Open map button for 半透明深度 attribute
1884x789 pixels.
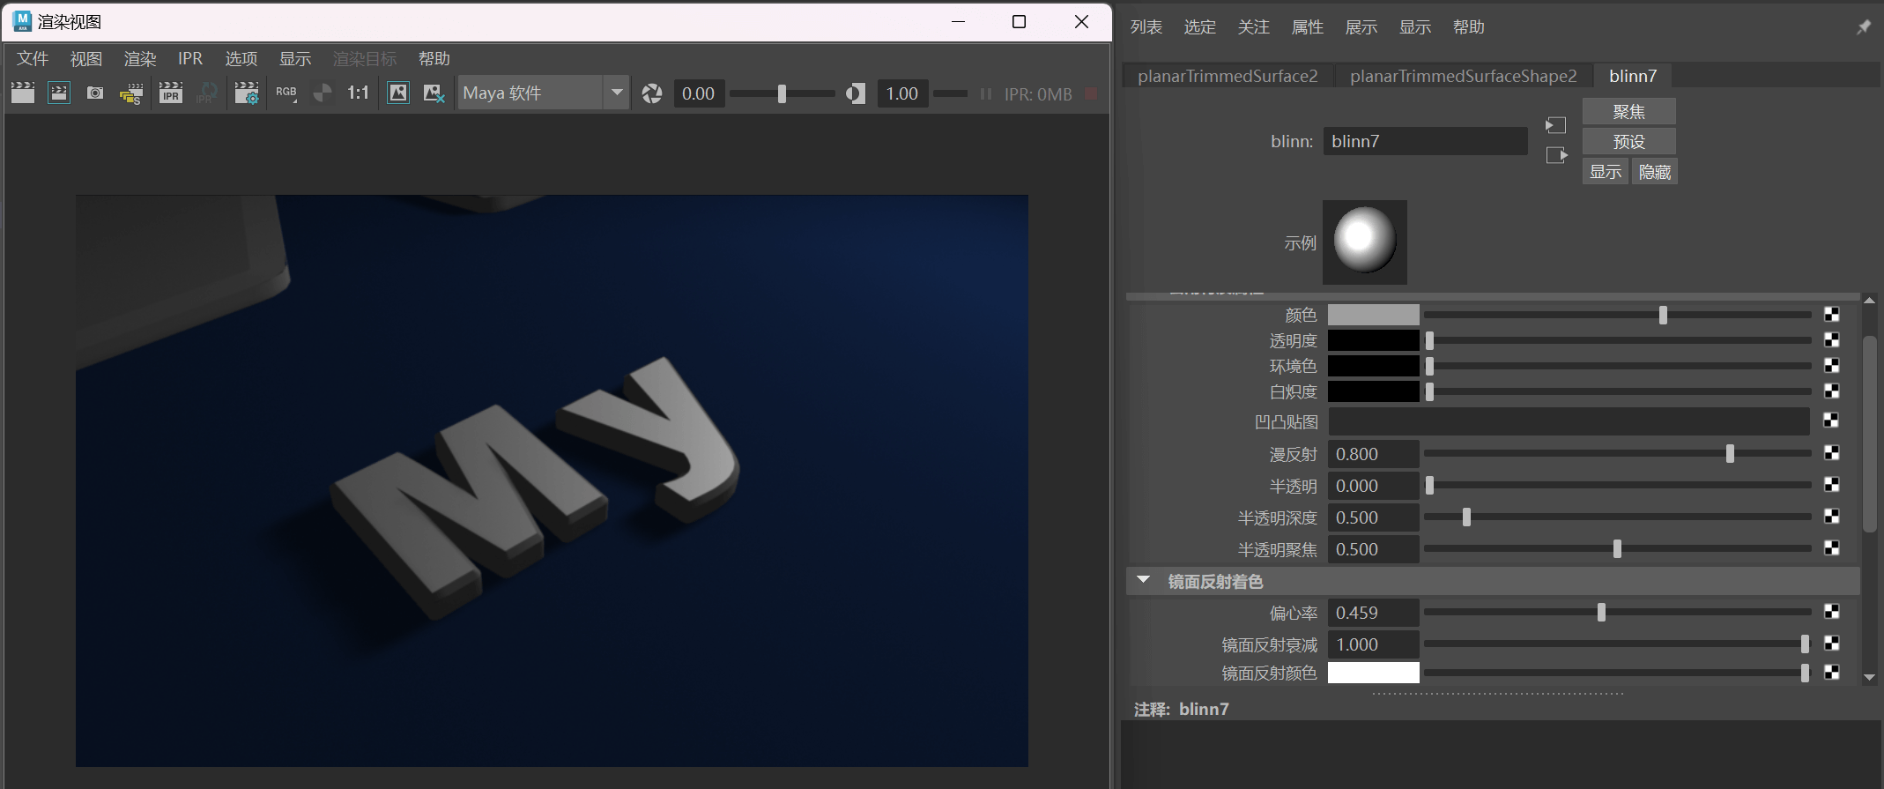point(1831,517)
